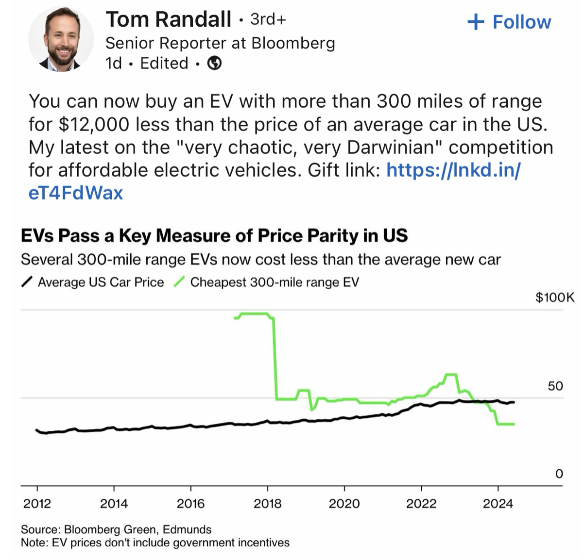
Task: Click the 2012 x-axis tick label
Action: coord(37,504)
